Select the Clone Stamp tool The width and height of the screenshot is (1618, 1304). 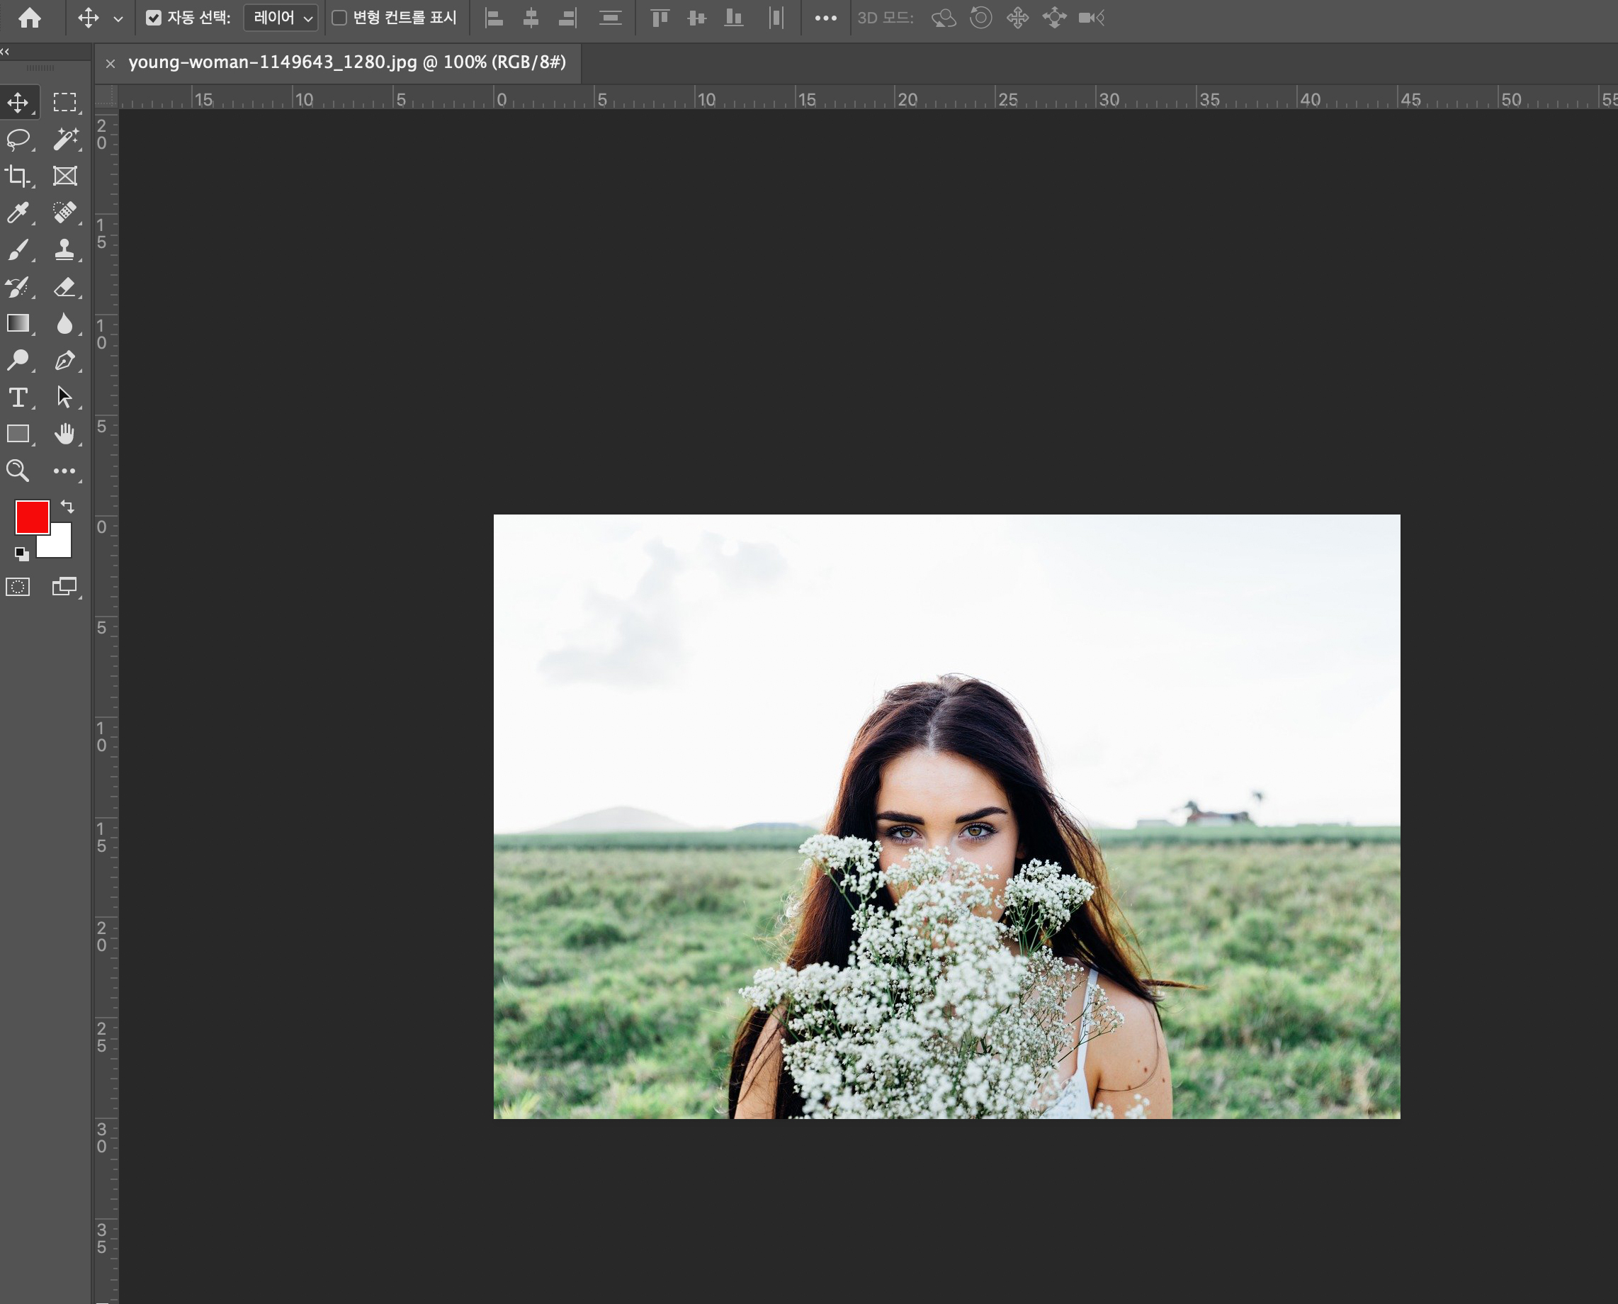pos(65,249)
